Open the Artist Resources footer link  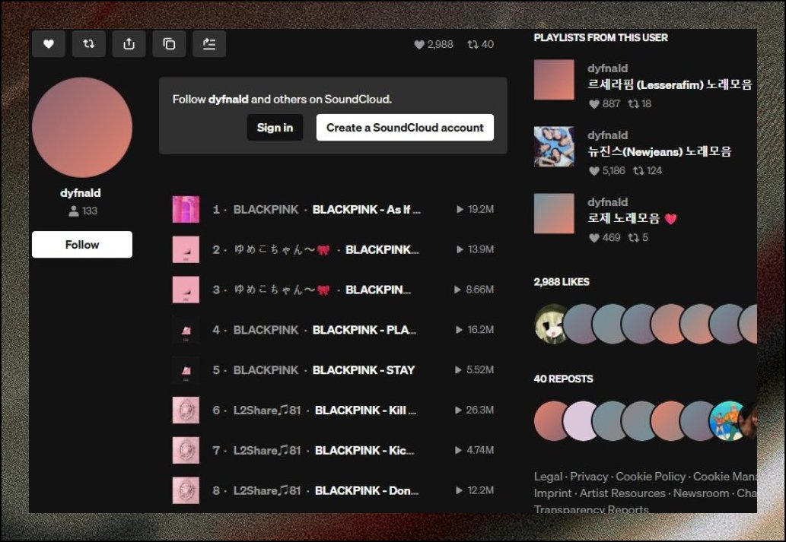622,493
